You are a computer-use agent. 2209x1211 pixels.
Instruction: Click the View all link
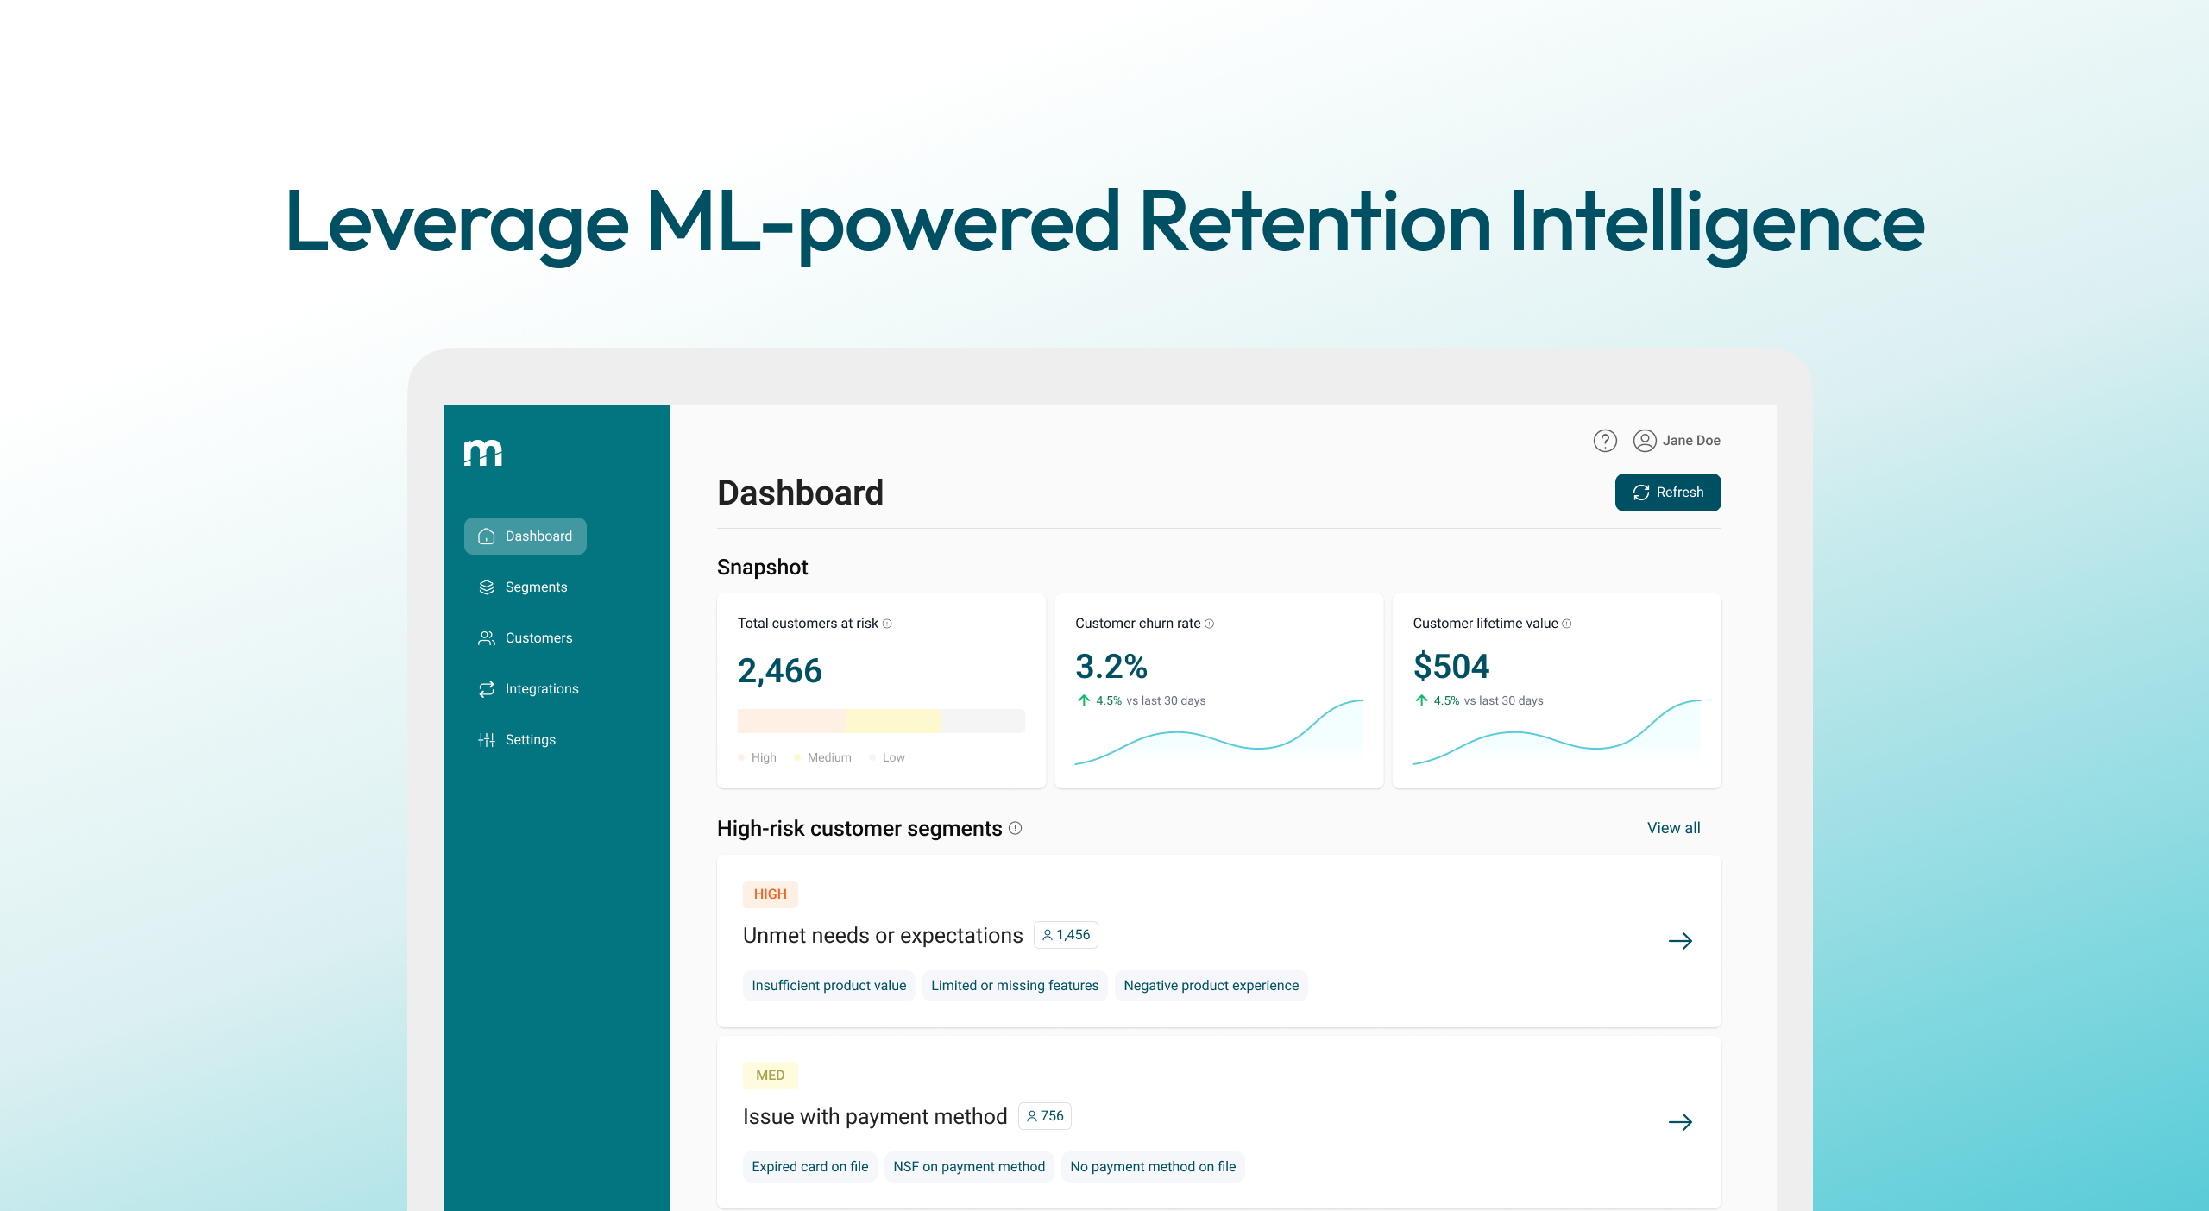[x=1673, y=828]
